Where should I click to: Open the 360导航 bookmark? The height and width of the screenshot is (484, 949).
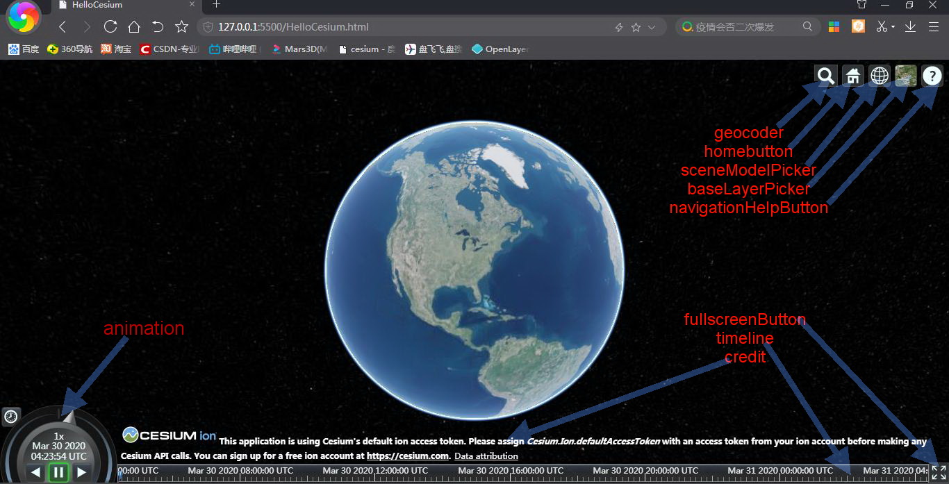(69, 49)
